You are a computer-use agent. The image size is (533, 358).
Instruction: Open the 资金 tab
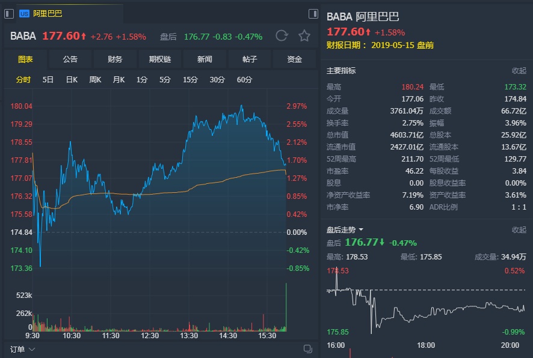(294, 59)
